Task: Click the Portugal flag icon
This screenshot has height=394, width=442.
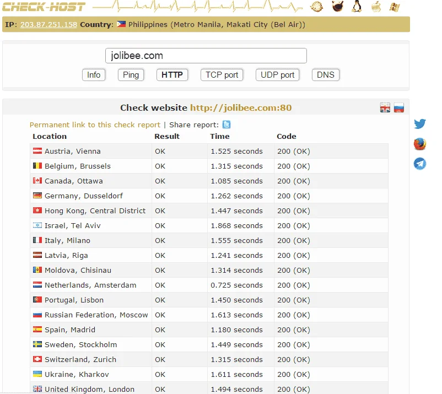Action: coord(37,300)
